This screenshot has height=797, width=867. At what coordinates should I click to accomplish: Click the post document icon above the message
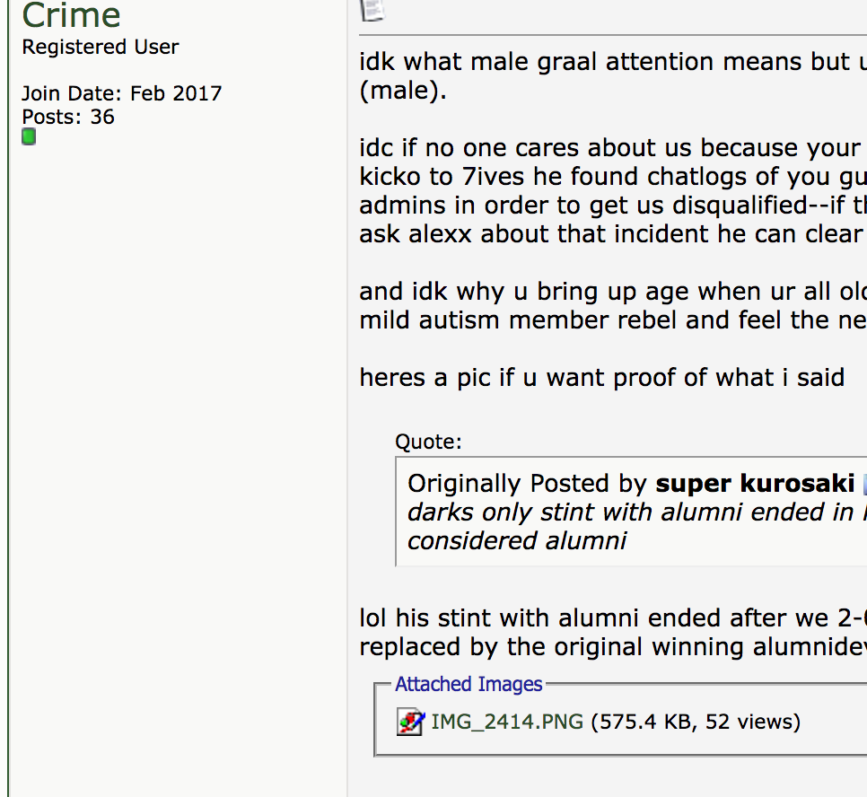372,9
